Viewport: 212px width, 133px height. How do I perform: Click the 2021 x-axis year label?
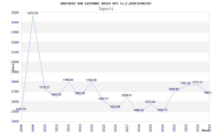[x=174, y=128]
